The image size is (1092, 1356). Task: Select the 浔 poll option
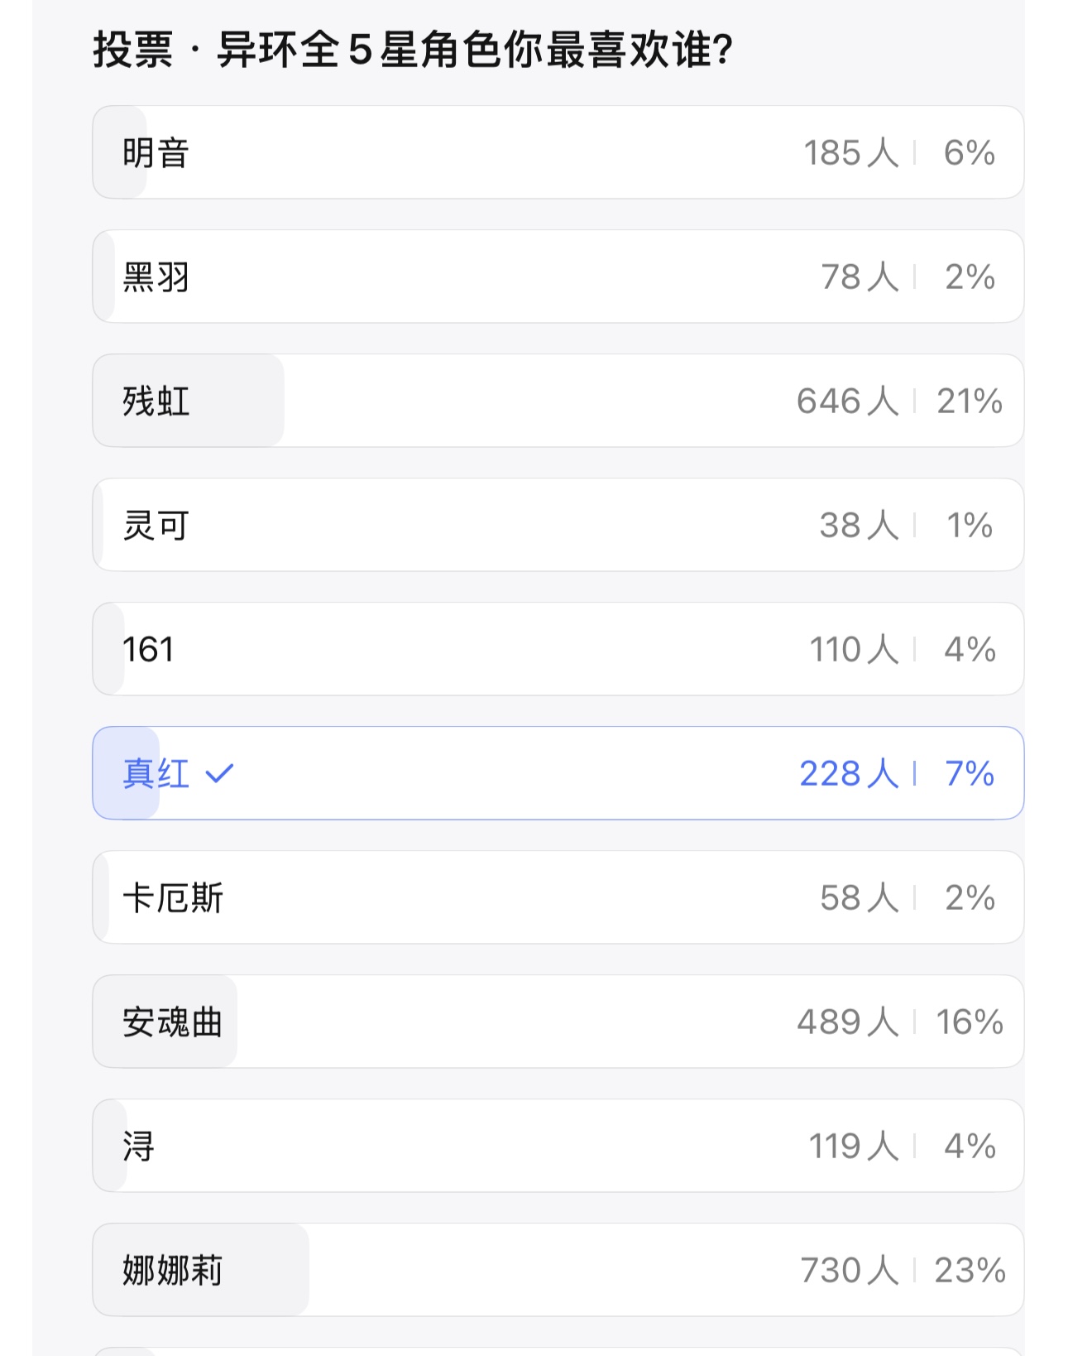tap(558, 1146)
